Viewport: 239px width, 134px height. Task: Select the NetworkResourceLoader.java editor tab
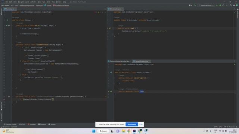119,61
